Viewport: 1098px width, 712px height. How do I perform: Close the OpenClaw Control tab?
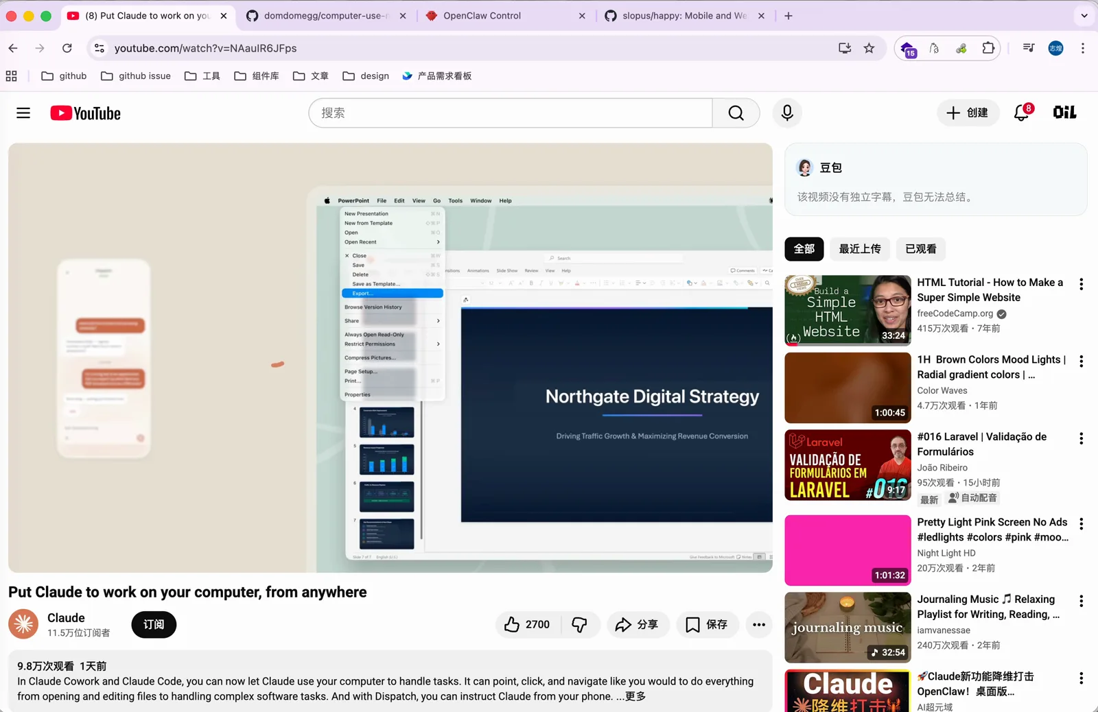point(582,16)
